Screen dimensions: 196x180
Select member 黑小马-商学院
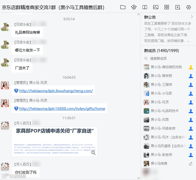(168, 76)
